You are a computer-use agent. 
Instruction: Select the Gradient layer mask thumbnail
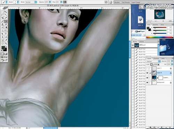[160, 78]
